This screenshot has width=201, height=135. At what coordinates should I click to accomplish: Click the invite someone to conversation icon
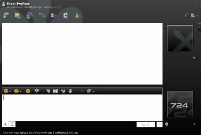click(5, 15)
